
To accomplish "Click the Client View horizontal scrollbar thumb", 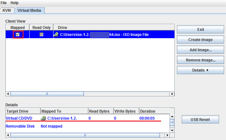I will (47, 94).
